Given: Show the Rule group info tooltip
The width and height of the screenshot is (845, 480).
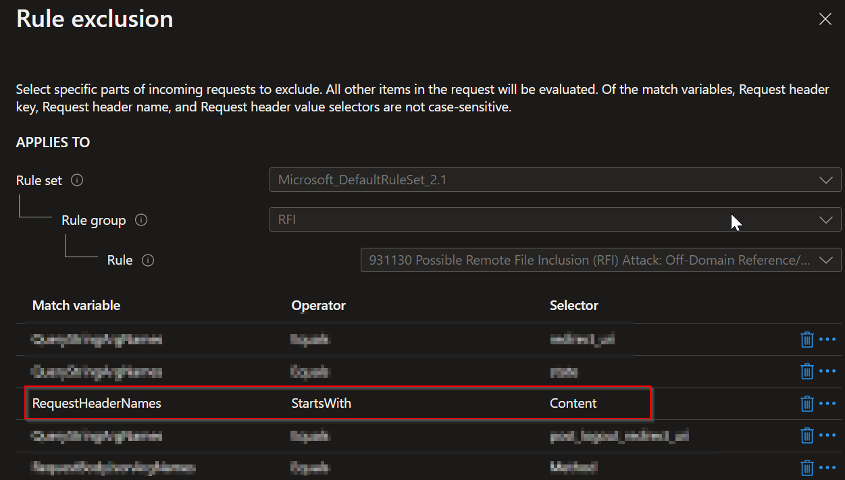Looking at the screenshot, I should [141, 220].
